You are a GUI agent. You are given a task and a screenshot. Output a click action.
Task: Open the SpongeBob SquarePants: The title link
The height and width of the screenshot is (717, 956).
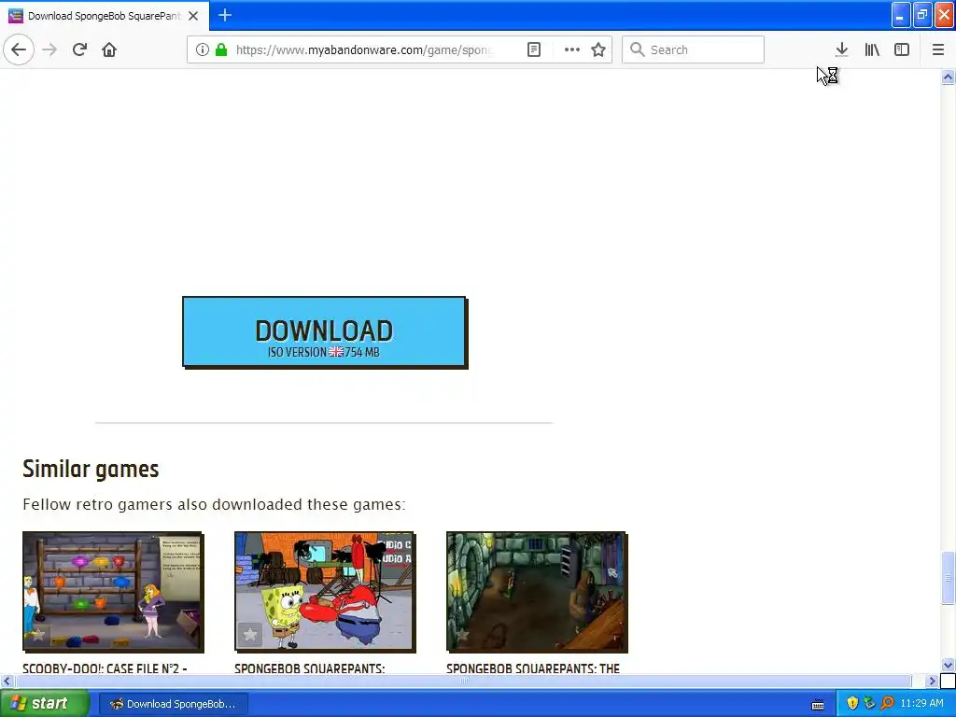click(x=533, y=668)
